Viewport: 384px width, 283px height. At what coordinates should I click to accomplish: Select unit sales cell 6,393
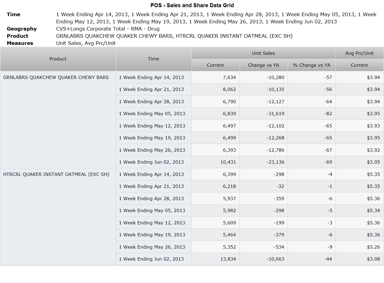pyautogui.click(x=216, y=150)
